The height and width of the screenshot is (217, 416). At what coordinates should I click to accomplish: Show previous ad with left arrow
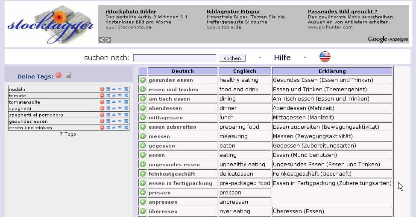[102, 40]
